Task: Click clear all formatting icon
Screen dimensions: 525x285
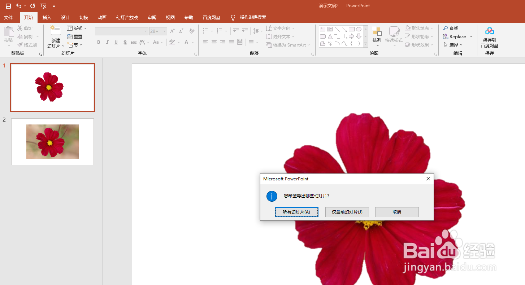Action: (192, 31)
